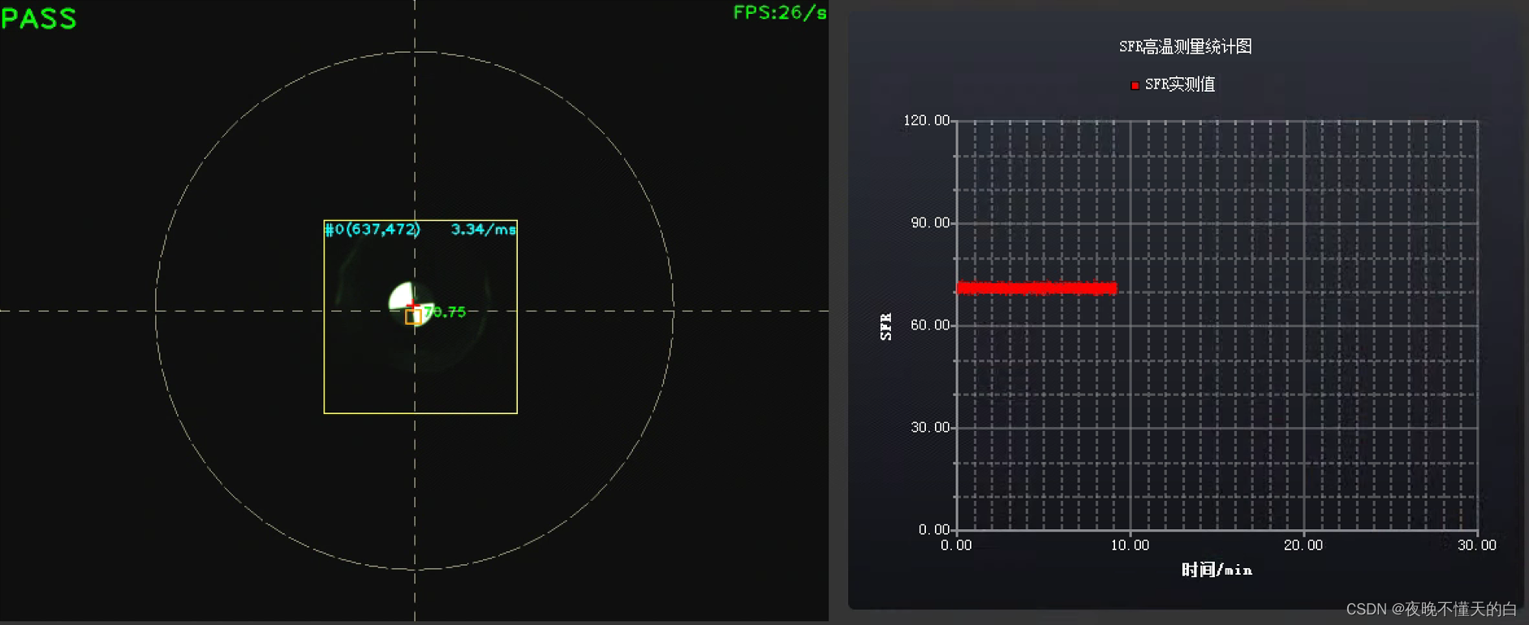This screenshot has width=1529, height=625.
Task: Click the 120.00 y-axis label
Action: (926, 120)
